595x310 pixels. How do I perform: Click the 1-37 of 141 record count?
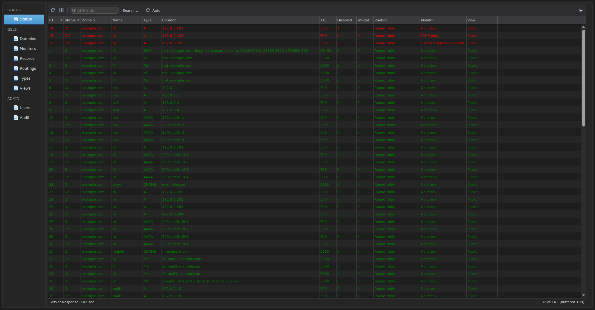[561, 302]
